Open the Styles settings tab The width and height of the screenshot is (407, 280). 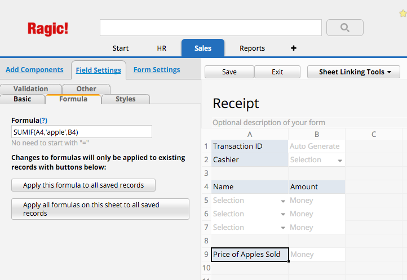tap(125, 99)
